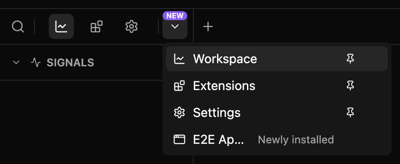
Task: Toggle the pin for Settings
Action: (350, 112)
